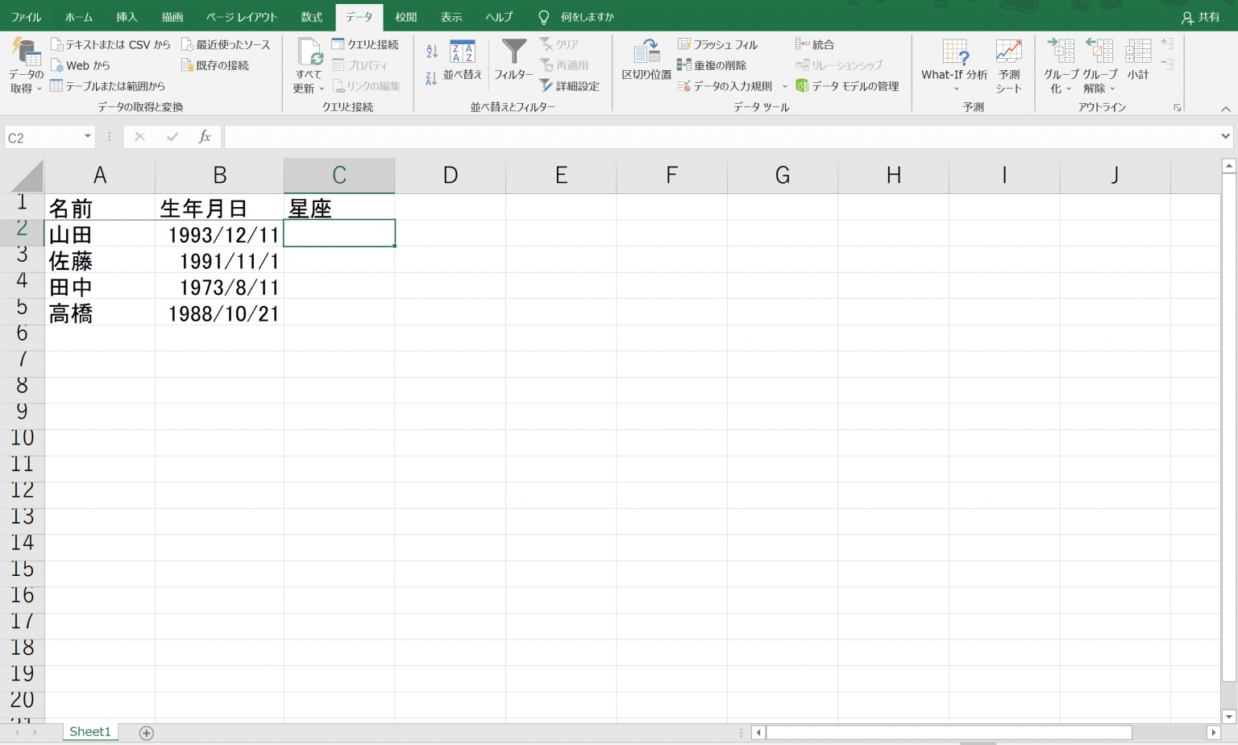Switch to the ホーム tab
Image resolution: width=1238 pixels, height=745 pixels.
pos(79,17)
